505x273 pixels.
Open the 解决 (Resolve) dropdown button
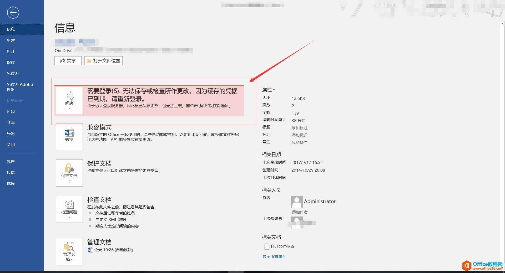(x=69, y=100)
